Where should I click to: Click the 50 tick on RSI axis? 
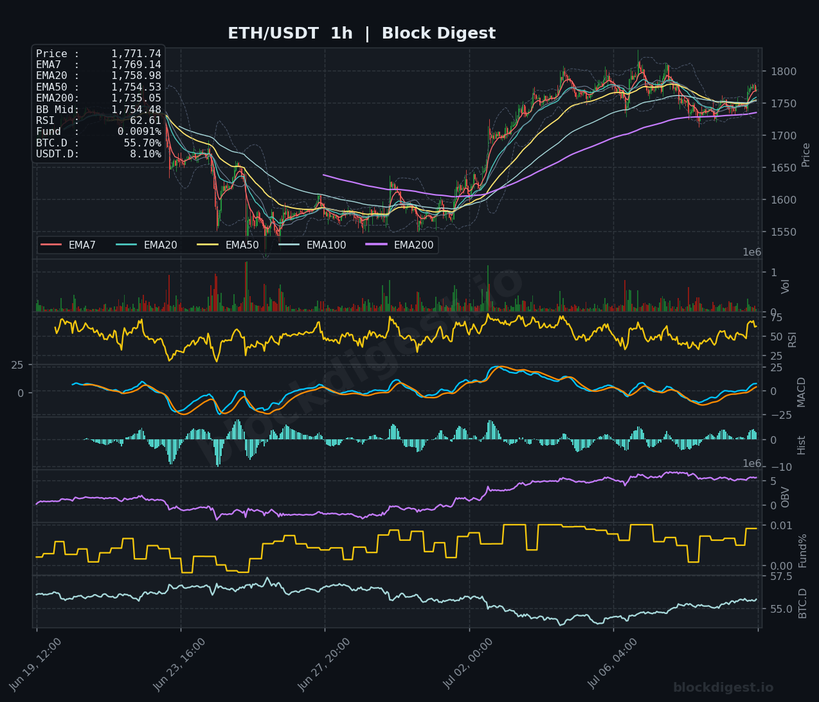tap(776, 337)
